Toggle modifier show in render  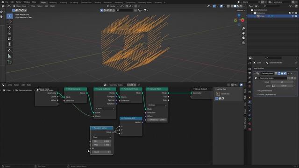click(x=285, y=74)
